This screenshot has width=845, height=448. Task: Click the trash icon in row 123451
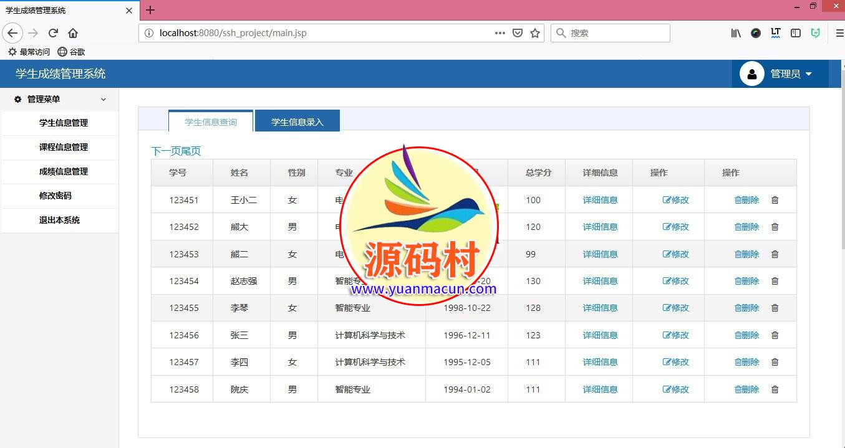pos(775,200)
